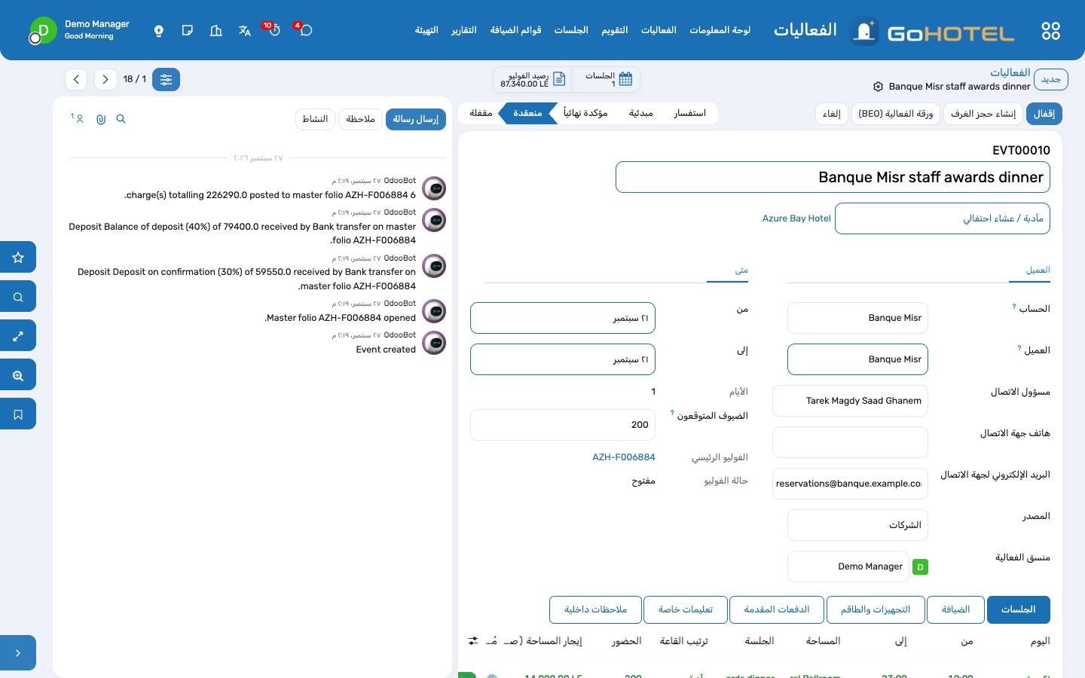The height and width of the screenshot is (678, 1085).
Task: Open the sticky note icon
Action: point(188,31)
